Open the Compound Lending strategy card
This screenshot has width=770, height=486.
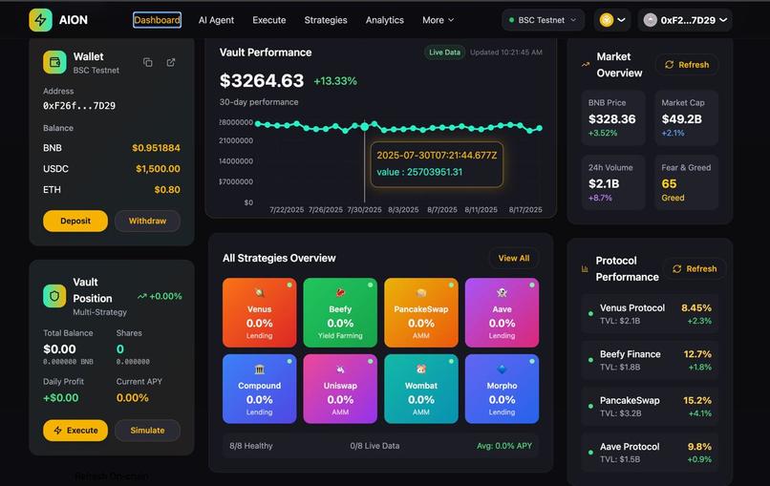click(x=259, y=389)
